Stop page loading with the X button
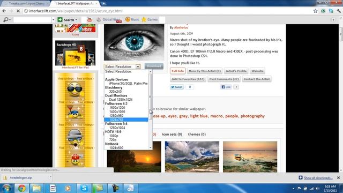 [18, 11]
